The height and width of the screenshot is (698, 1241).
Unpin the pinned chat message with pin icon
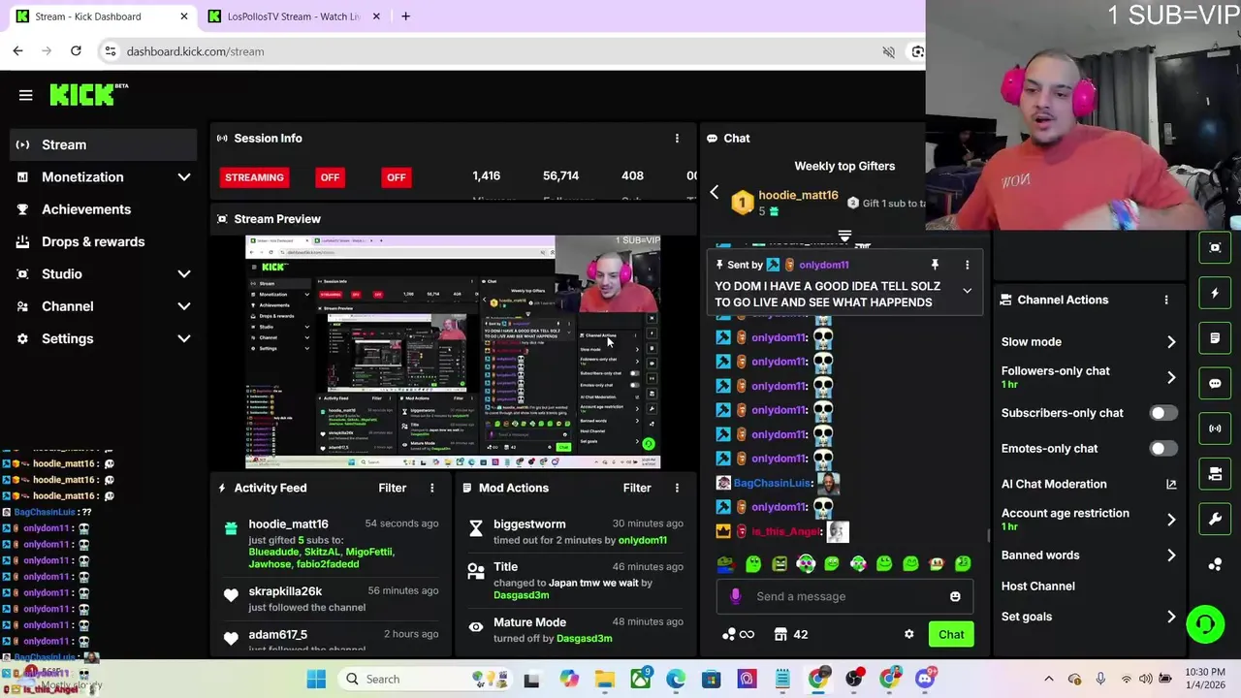pos(935,265)
